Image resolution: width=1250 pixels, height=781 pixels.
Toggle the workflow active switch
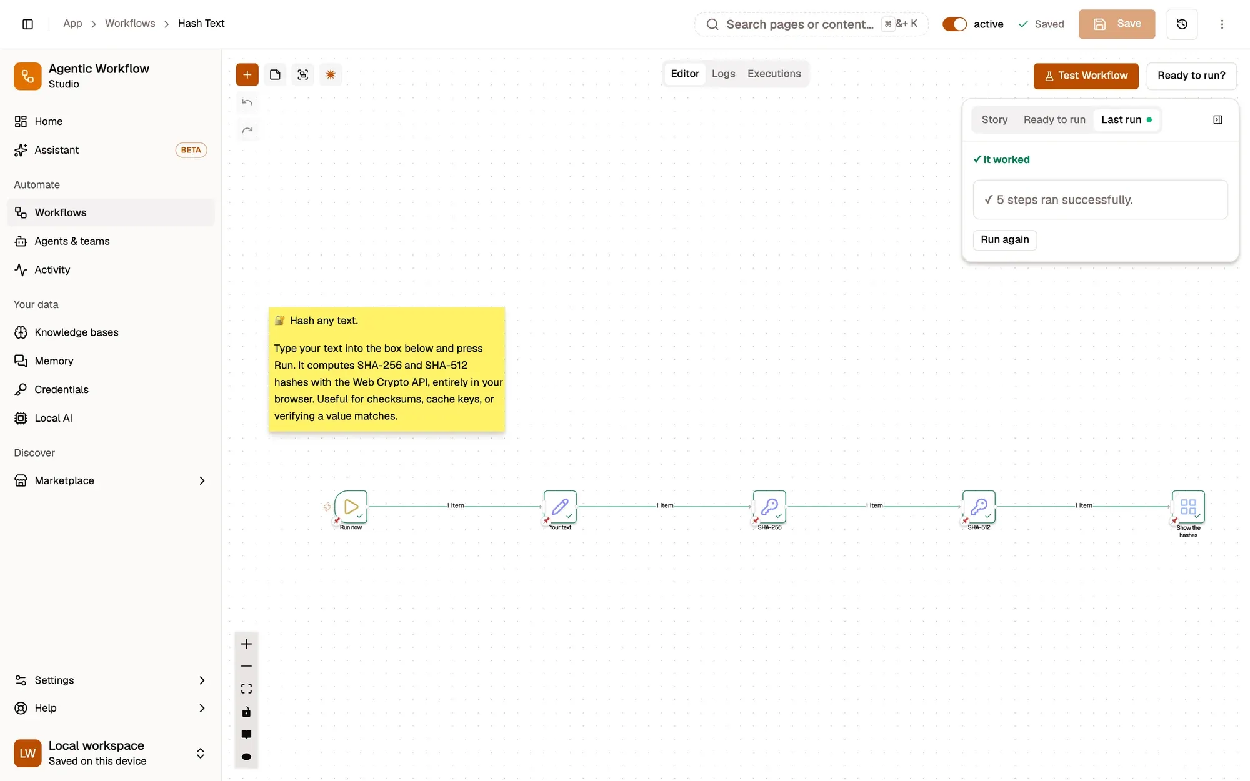(954, 24)
